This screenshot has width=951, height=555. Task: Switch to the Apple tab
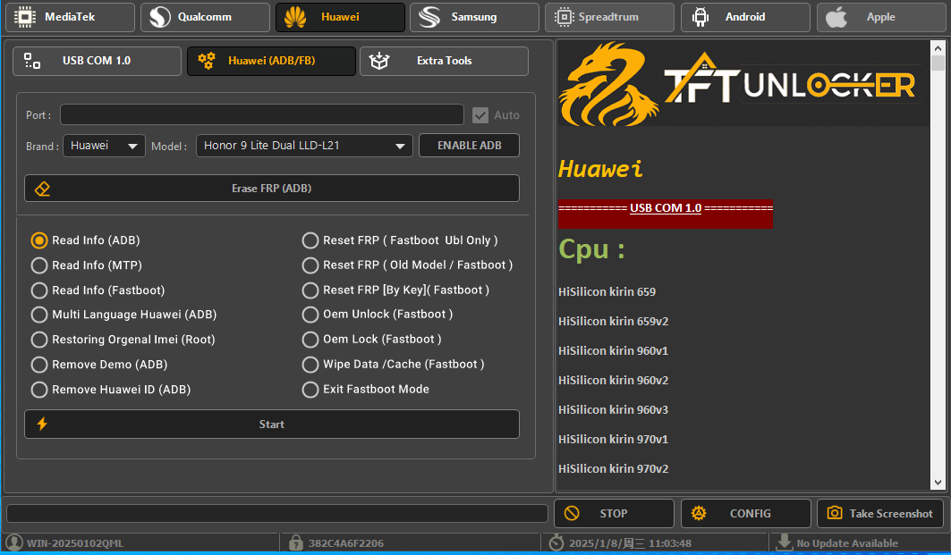[881, 17]
